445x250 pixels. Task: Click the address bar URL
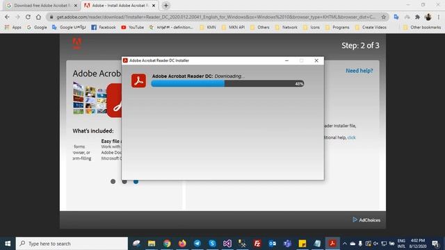(x=216, y=17)
